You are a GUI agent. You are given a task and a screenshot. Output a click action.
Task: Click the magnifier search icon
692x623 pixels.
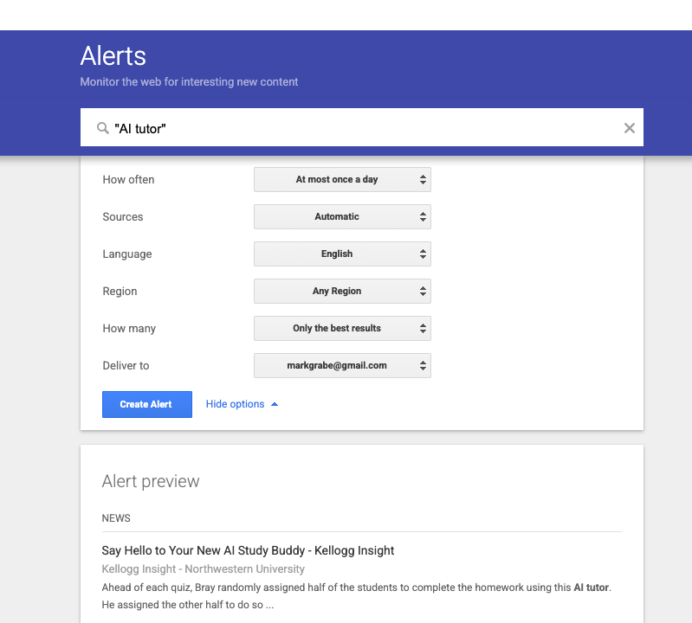point(103,128)
